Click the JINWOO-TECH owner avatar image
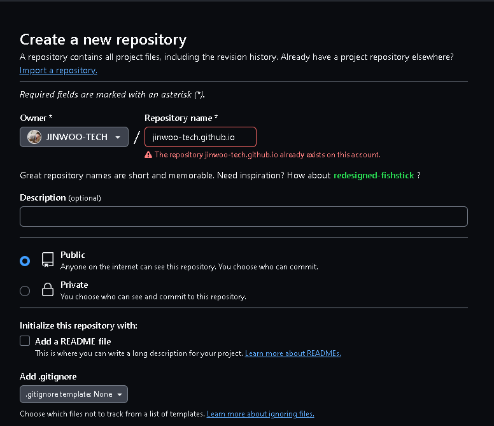The image size is (494, 426). [x=34, y=137]
